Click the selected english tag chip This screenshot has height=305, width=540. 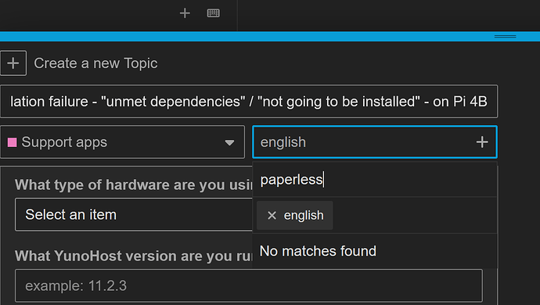(295, 216)
